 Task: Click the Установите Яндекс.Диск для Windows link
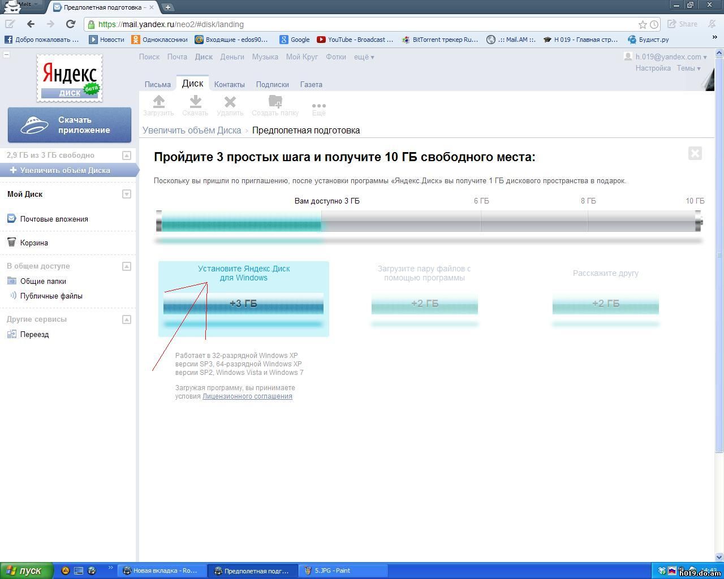pyautogui.click(x=244, y=273)
